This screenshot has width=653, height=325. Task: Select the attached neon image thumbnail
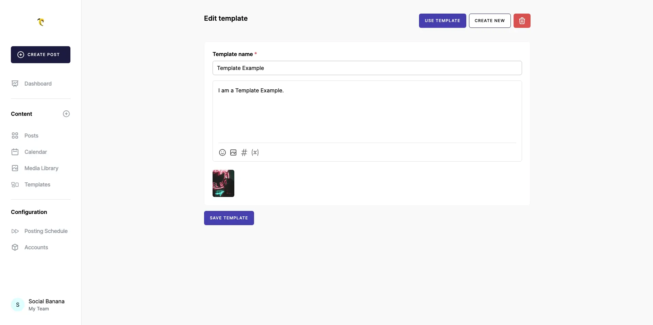tap(223, 183)
